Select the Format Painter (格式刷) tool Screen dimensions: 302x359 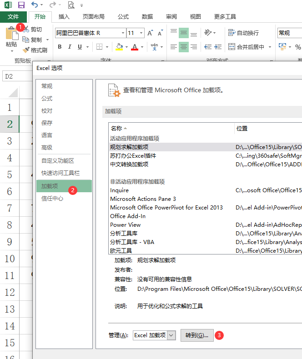click(35, 50)
